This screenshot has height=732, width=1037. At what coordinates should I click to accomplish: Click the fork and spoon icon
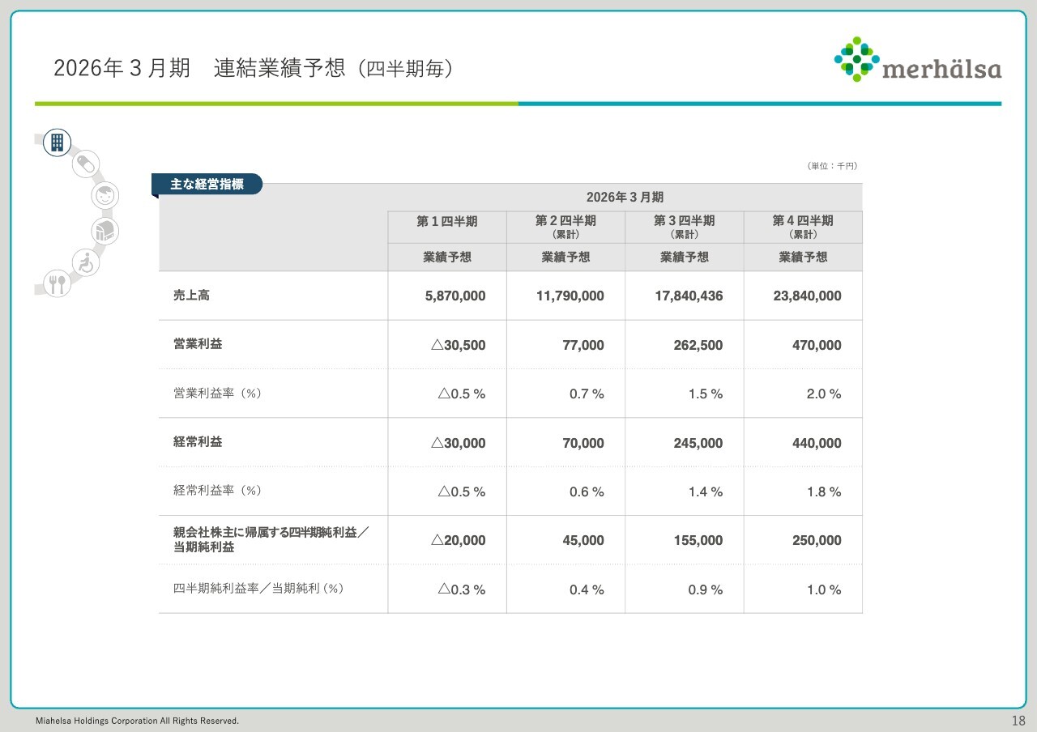pos(57,284)
